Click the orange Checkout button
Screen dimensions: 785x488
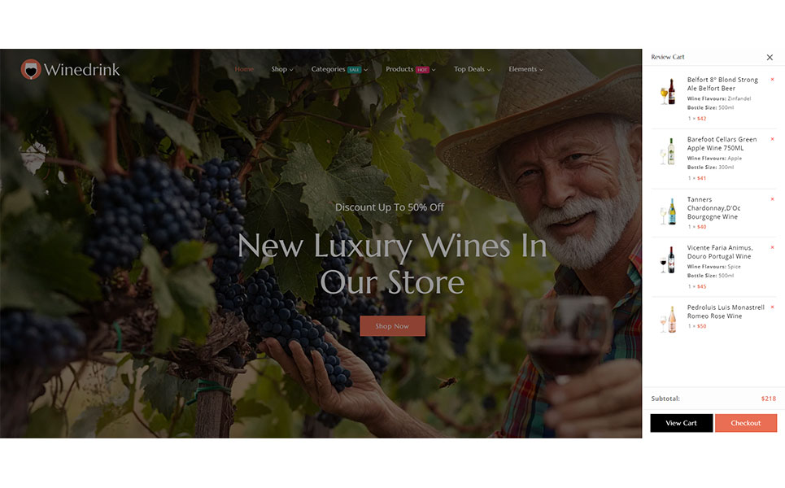tap(746, 423)
